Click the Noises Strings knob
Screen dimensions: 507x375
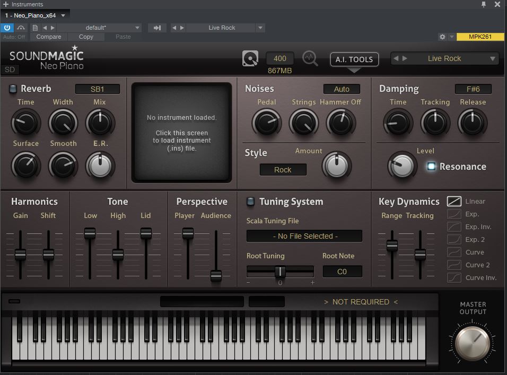coord(304,123)
